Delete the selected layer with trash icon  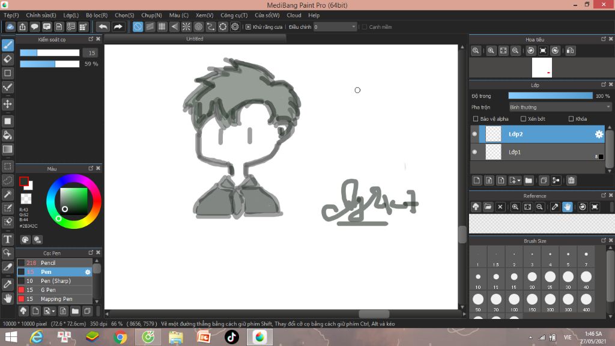pyautogui.click(x=571, y=180)
